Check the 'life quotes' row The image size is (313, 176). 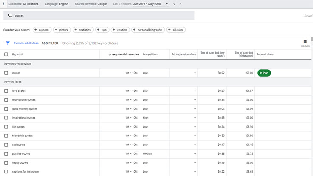point(6,127)
